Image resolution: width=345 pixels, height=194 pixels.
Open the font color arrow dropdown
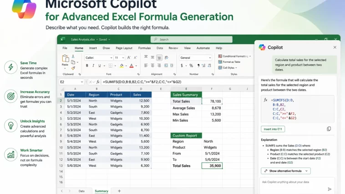click(136, 66)
